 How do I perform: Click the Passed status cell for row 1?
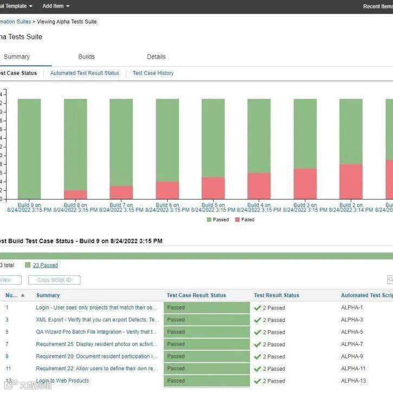coord(207,307)
